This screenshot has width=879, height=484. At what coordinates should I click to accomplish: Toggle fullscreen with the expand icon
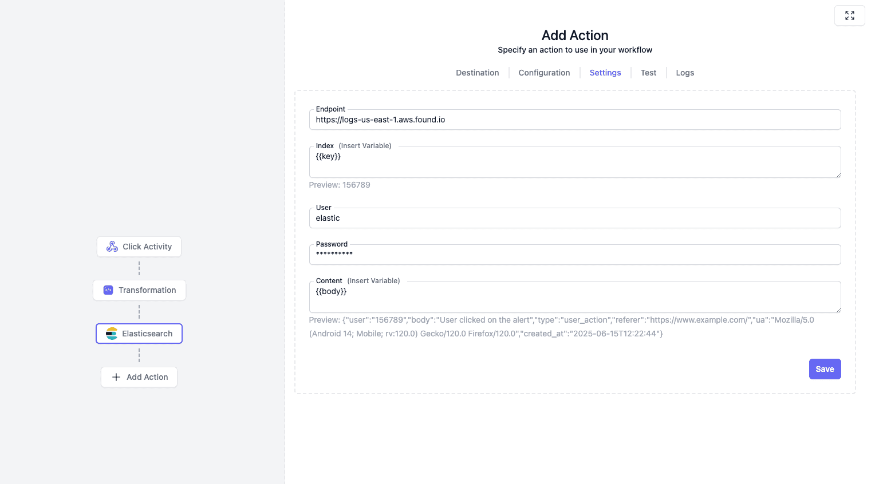850,15
